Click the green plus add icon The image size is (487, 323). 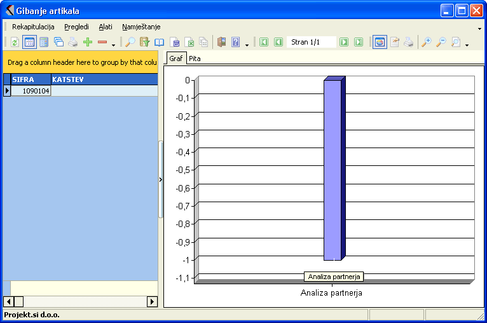pyautogui.click(x=88, y=42)
